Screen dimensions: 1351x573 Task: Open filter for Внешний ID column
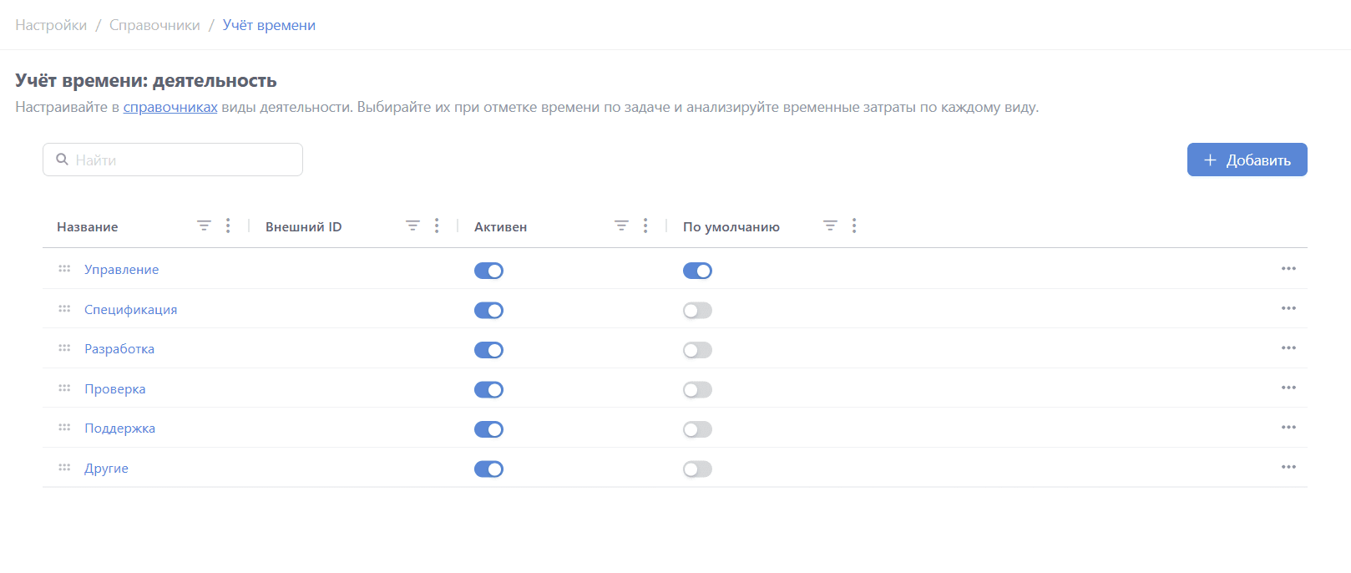pyautogui.click(x=412, y=226)
